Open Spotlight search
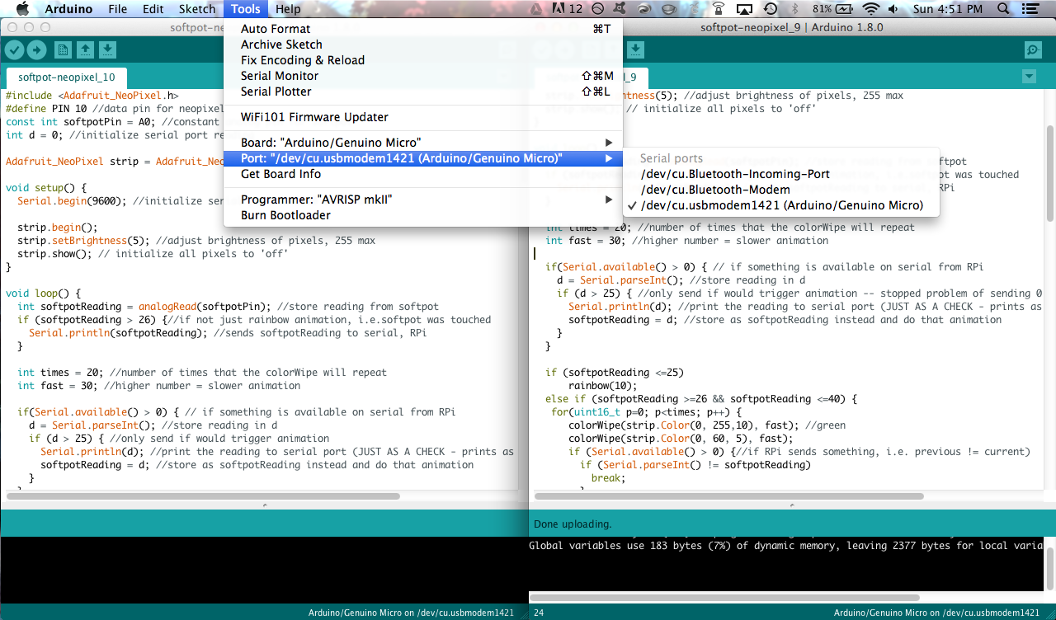The width and height of the screenshot is (1056, 620). tap(1003, 9)
